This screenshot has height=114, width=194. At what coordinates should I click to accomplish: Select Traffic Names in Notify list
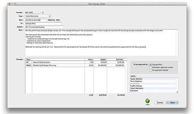[153, 86]
